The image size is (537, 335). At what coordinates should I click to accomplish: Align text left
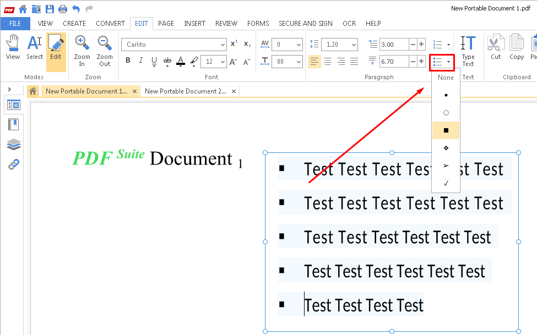pos(314,62)
